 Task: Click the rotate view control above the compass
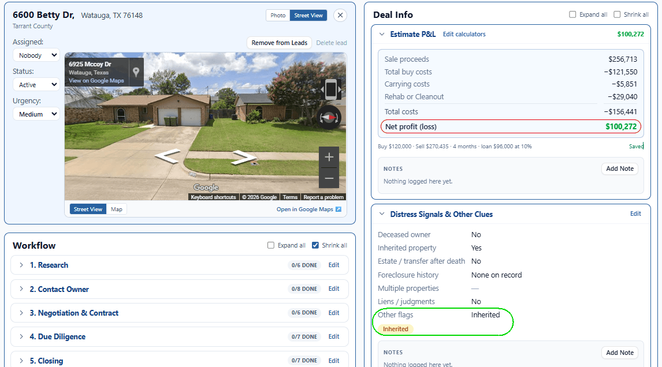[330, 89]
